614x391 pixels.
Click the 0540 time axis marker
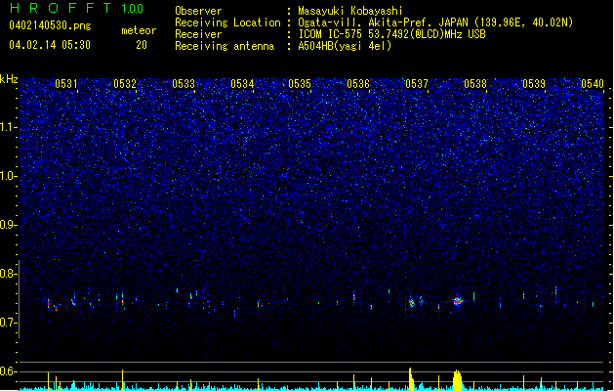click(593, 84)
